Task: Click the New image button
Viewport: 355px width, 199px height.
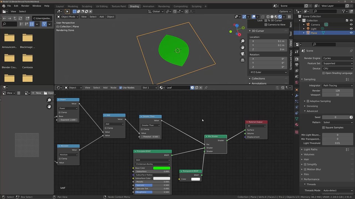Action: [x=36, y=93]
